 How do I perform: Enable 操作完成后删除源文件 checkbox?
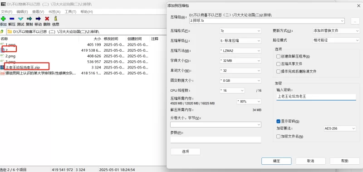[x=278, y=71]
